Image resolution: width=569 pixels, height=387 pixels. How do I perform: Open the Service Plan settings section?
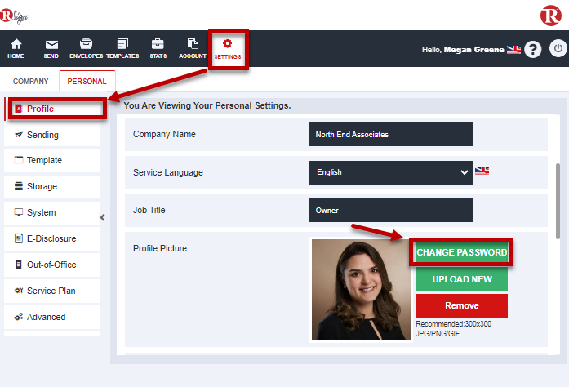52,291
